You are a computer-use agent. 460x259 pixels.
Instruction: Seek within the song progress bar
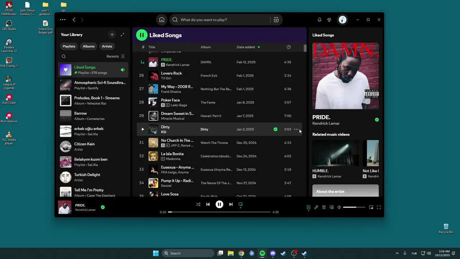[219, 212]
